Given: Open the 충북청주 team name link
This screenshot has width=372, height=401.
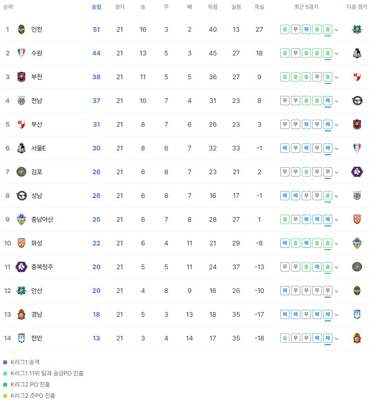Looking at the screenshot, I should point(42,267).
